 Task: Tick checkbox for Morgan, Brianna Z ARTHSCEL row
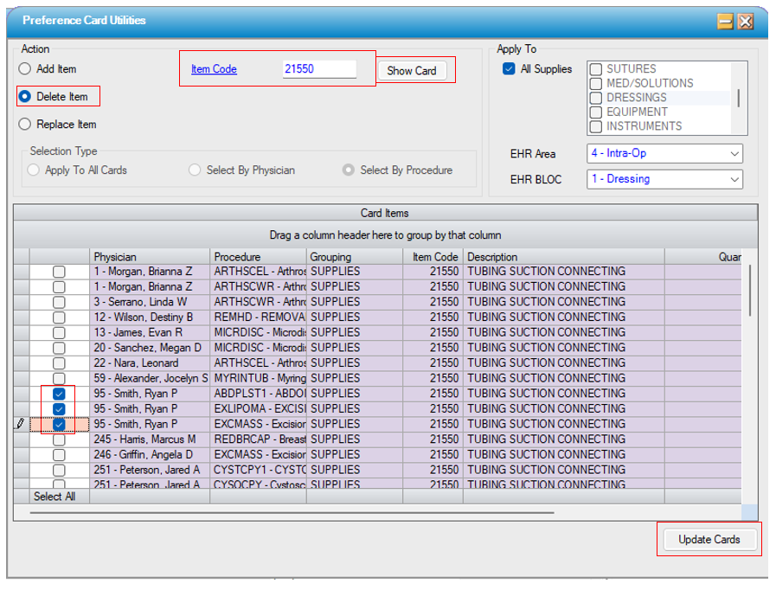pos(59,272)
